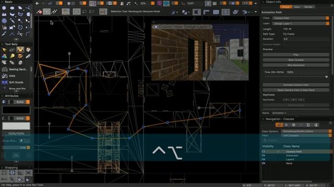Choose the Lasso marquee selection mode
The width and height of the screenshot is (334, 187).
pyautogui.click(x=85, y=11)
